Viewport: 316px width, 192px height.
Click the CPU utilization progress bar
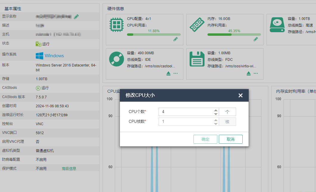(x=154, y=35)
